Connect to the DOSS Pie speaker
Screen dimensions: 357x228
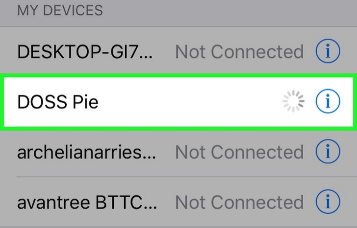pyautogui.click(x=58, y=102)
